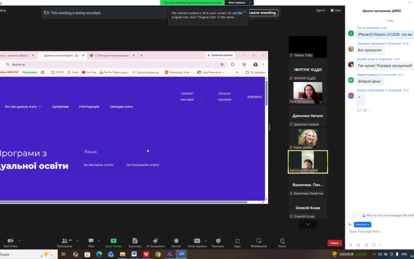This screenshot has width=414, height=259.
Task: Show hidden tray icons with the chevron
Action: click(374, 254)
